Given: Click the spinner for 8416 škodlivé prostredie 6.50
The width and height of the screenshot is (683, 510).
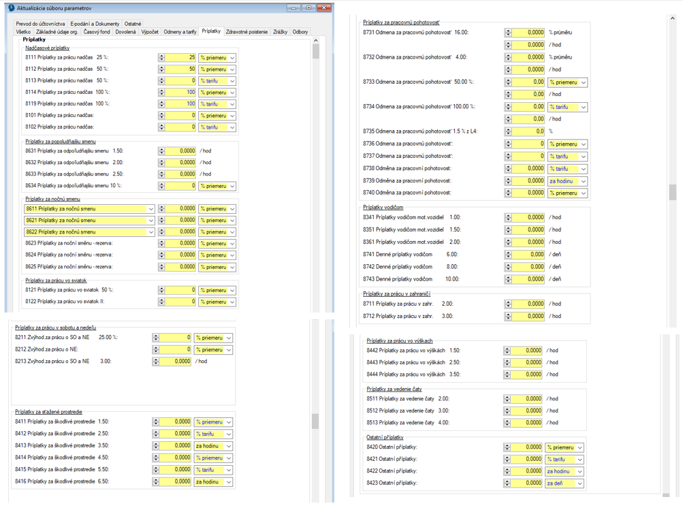Looking at the screenshot, I should coord(156,481).
